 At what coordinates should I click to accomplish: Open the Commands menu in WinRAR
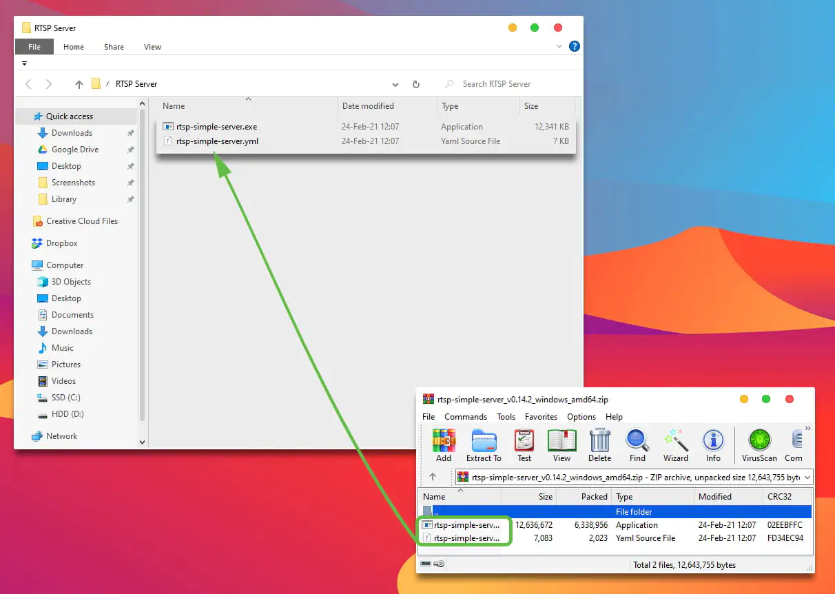pyautogui.click(x=466, y=417)
